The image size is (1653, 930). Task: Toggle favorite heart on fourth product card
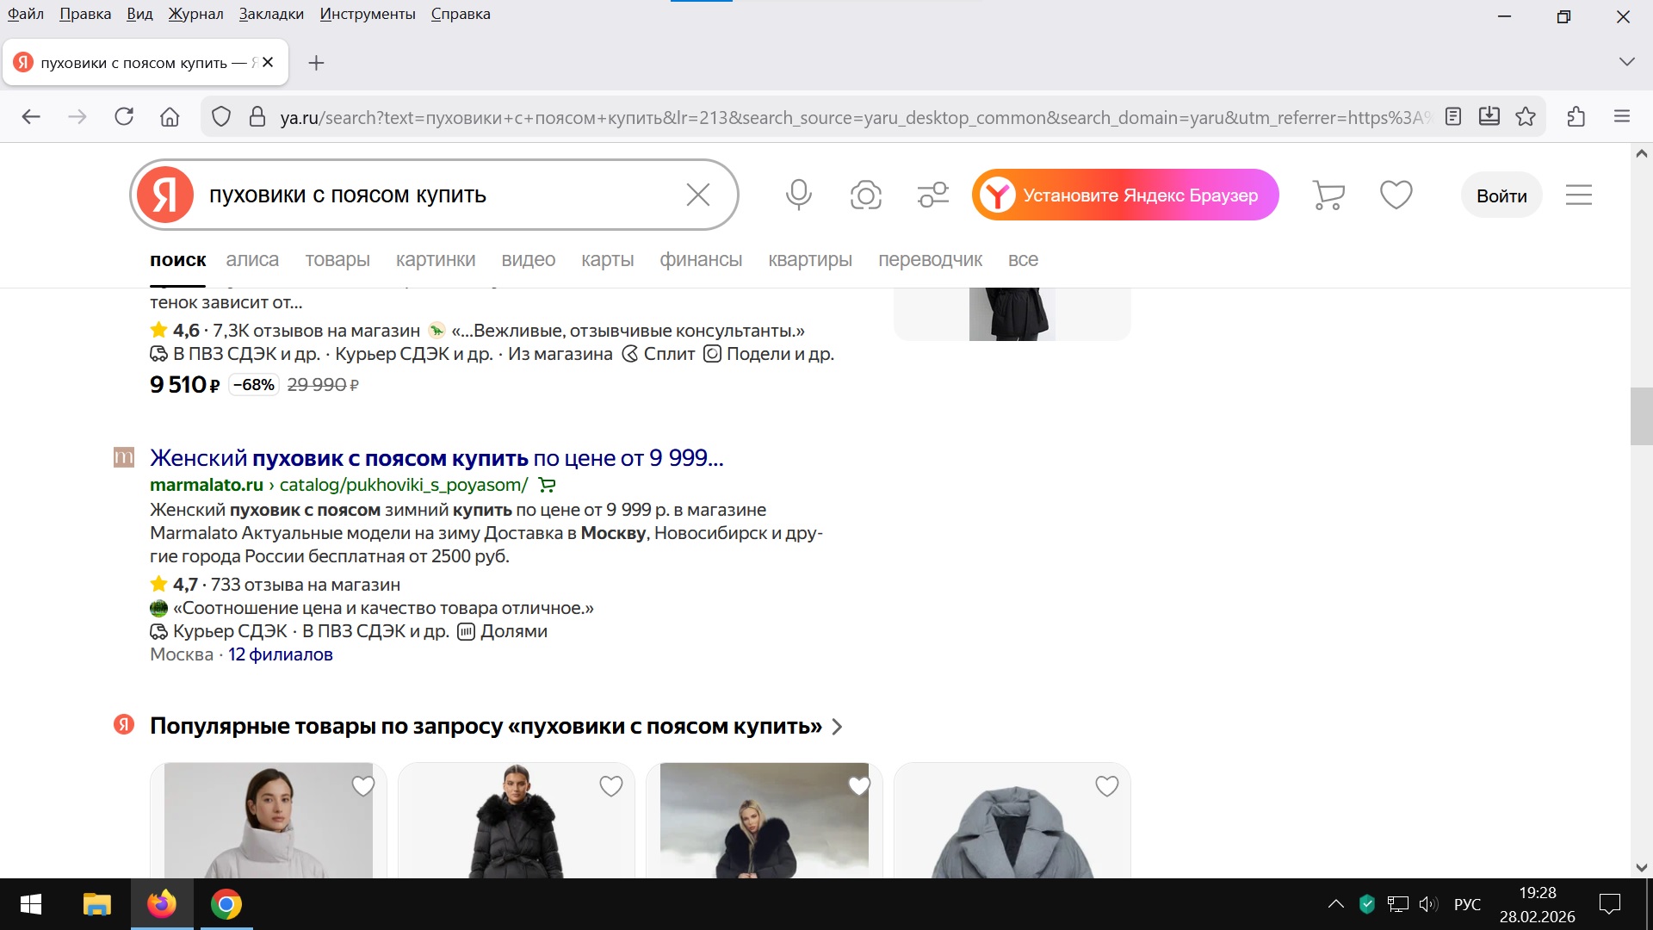click(1107, 786)
